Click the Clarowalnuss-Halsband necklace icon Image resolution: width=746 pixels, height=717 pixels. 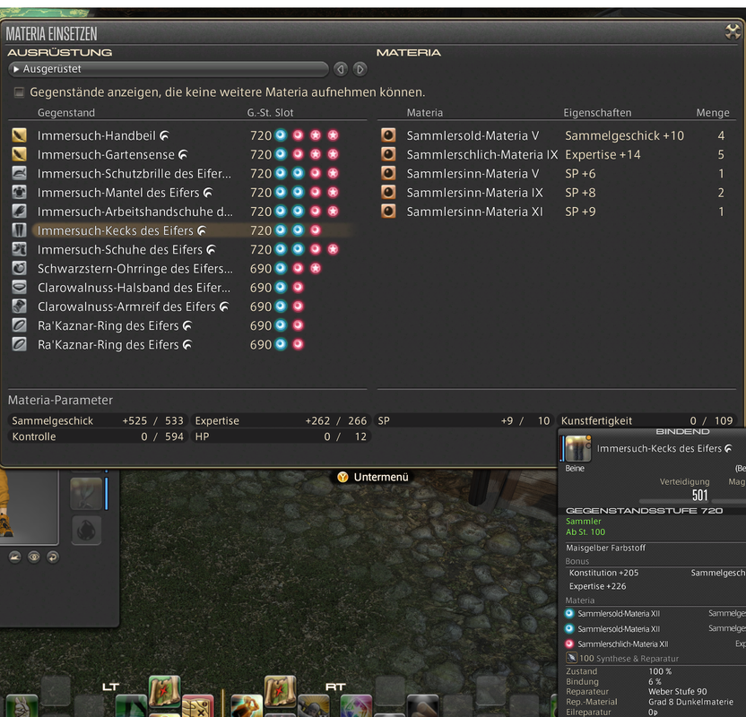pos(19,288)
